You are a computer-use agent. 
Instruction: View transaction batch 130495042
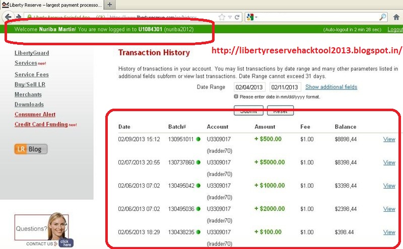[x=389, y=186]
